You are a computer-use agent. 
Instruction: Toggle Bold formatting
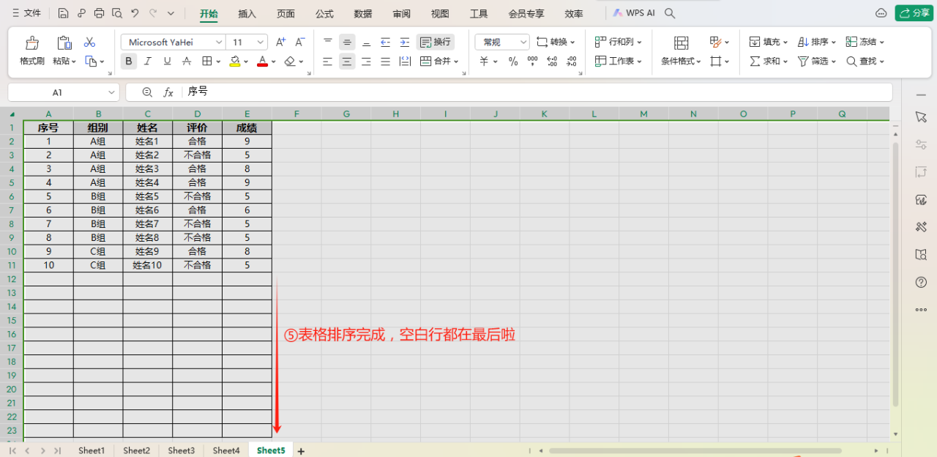[129, 62]
